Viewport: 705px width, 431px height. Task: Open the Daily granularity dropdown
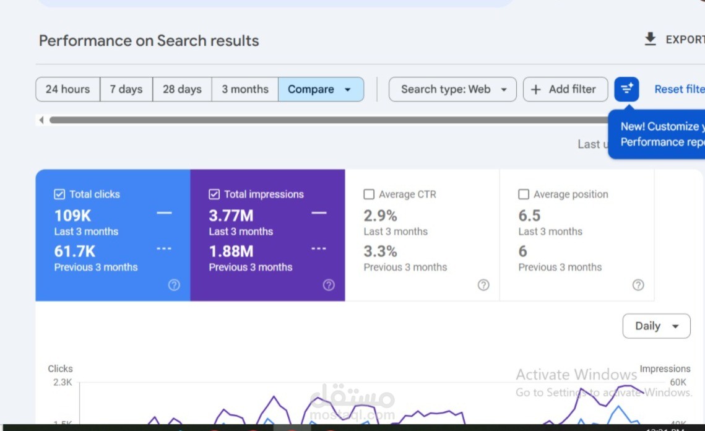coord(657,326)
